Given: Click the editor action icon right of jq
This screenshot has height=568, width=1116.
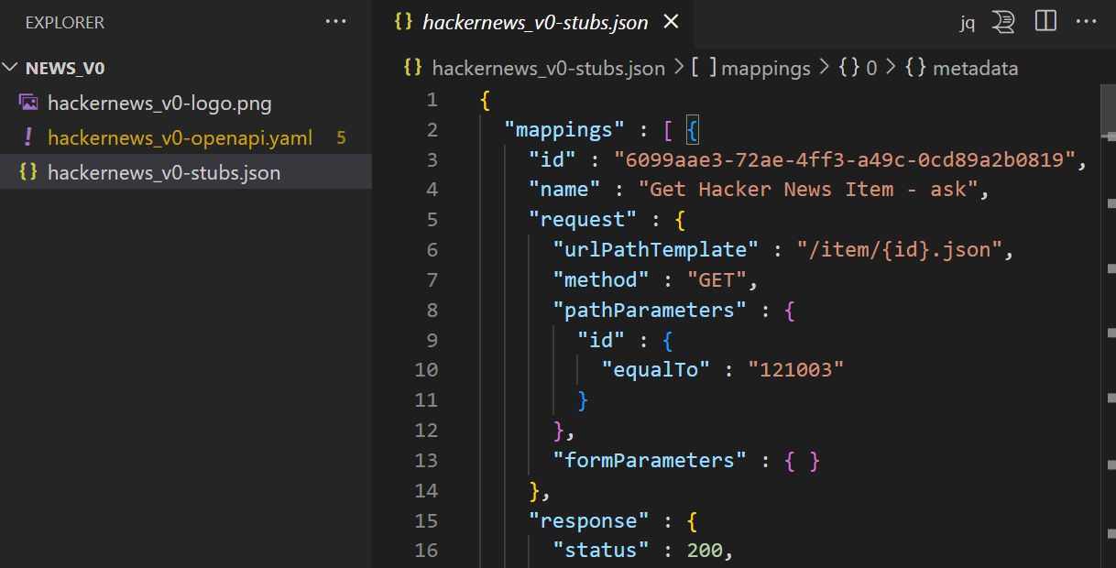Looking at the screenshot, I should coord(1004,22).
